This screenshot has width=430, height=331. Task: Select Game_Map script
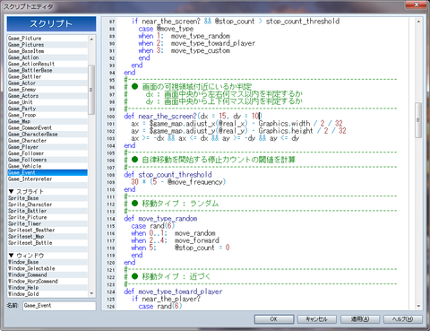[47, 121]
